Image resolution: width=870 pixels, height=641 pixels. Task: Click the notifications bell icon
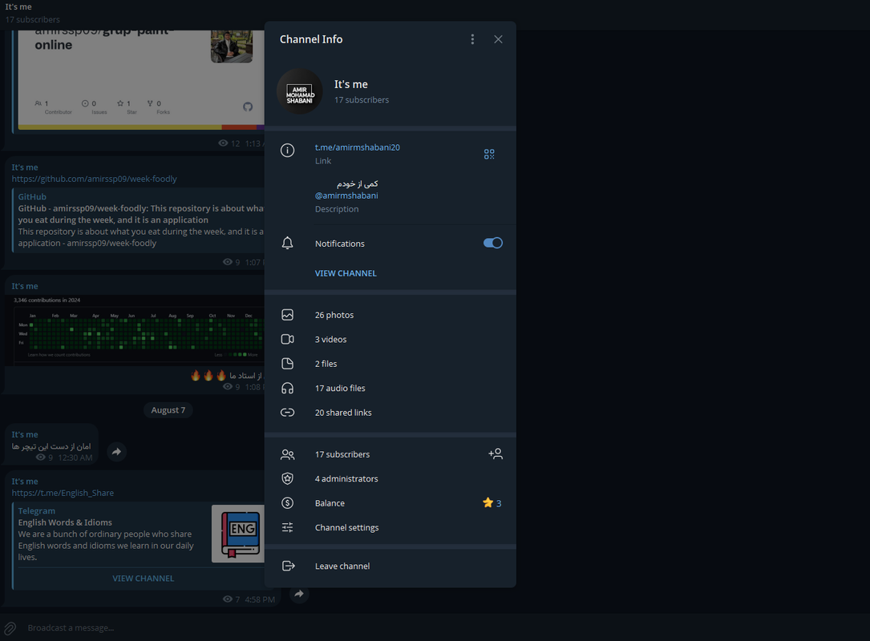(287, 243)
